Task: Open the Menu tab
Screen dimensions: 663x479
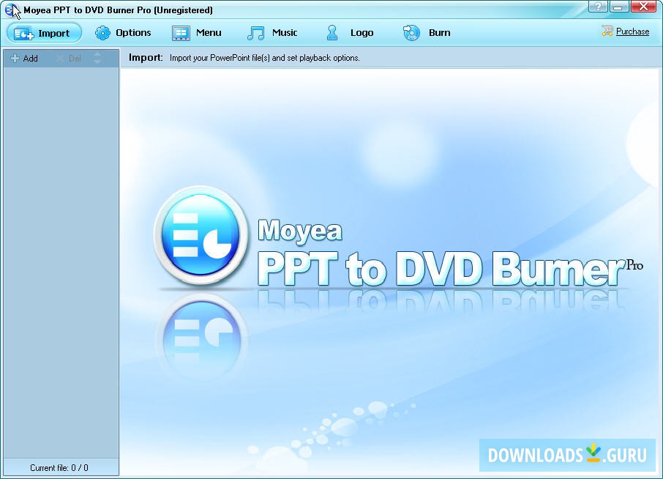Action: [197, 32]
